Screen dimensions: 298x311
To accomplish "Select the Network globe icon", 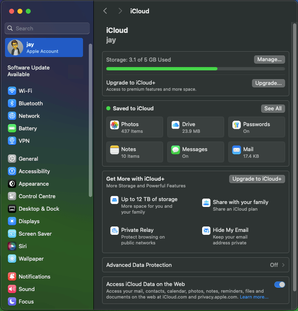I will 12,116.
